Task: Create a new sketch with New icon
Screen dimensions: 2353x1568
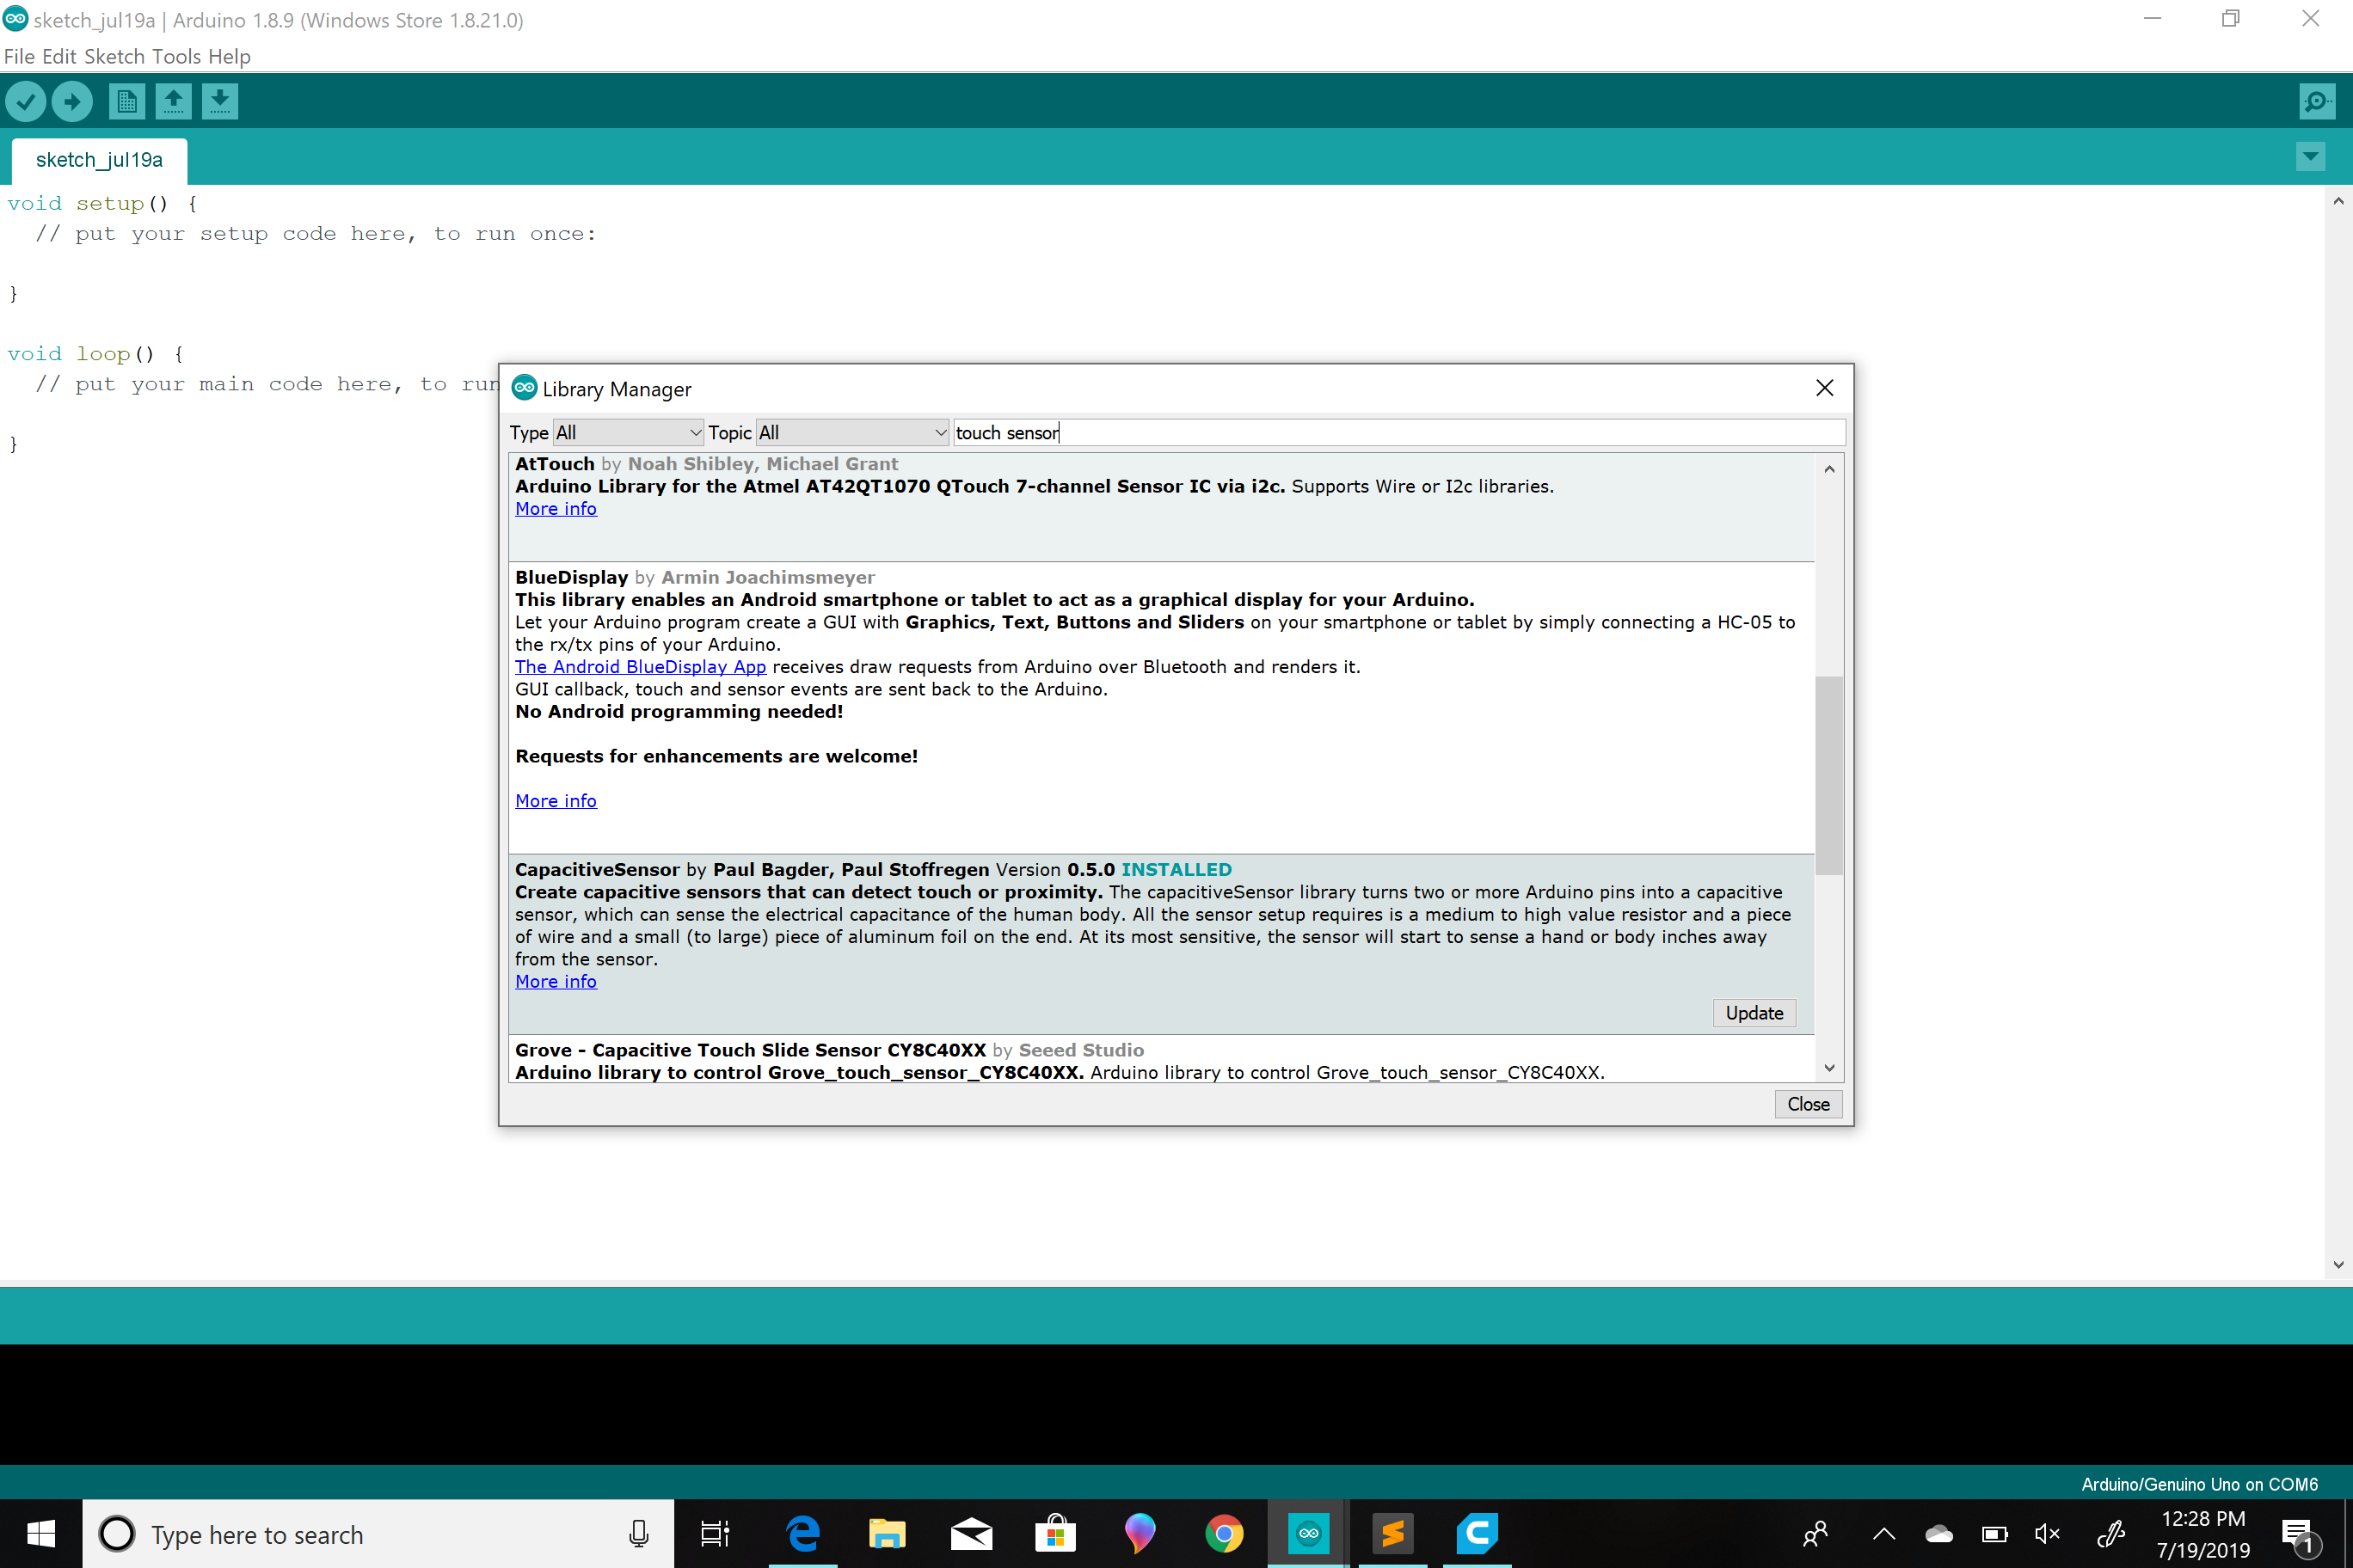Action: [x=126, y=101]
